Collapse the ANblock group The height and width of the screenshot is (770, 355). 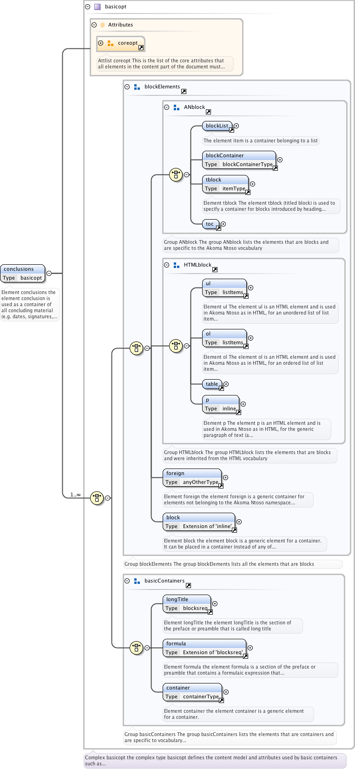pos(166,107)
